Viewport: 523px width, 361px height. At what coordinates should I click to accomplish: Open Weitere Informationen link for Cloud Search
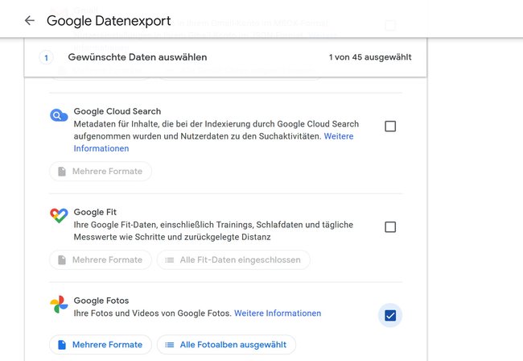click(339, 136)
